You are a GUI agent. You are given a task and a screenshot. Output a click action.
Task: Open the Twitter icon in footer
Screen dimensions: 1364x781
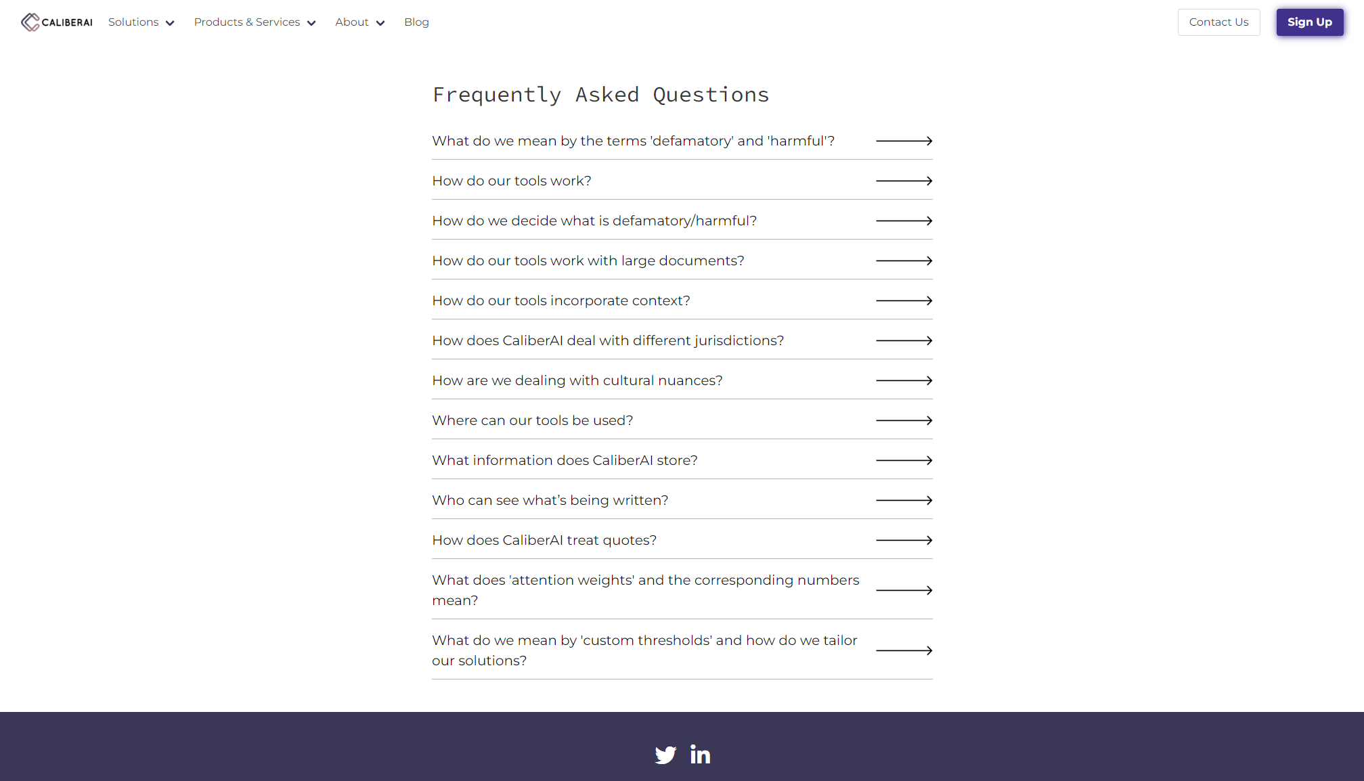coord(665,755)
